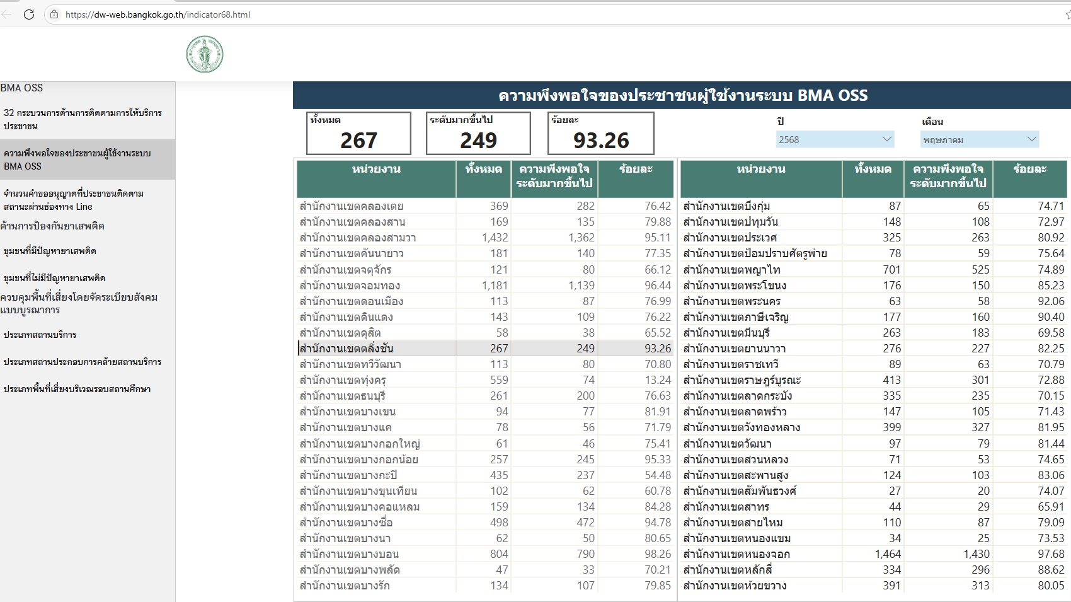Select row สำนักงานเขตวังทองหลาง
This screenshot has width=1071, height=602.
pyautogui.click(x=874, y=427)
